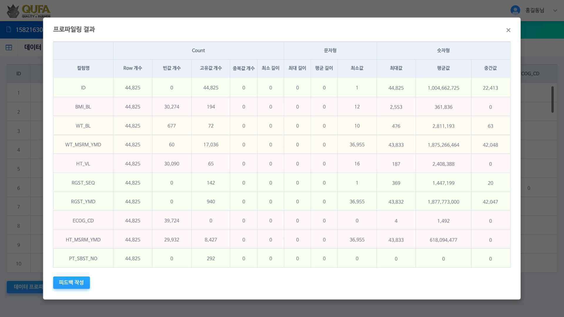The width and height of the screenshot is (564, 317).
Task: Click the 데이터 tab label behind dialog
Action: click(33, 47)
